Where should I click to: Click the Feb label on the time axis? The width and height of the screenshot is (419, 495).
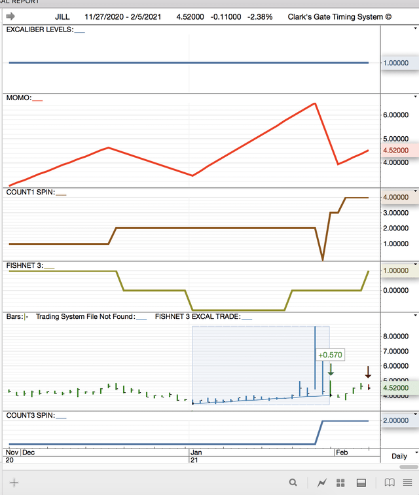(x=342, y=452)
